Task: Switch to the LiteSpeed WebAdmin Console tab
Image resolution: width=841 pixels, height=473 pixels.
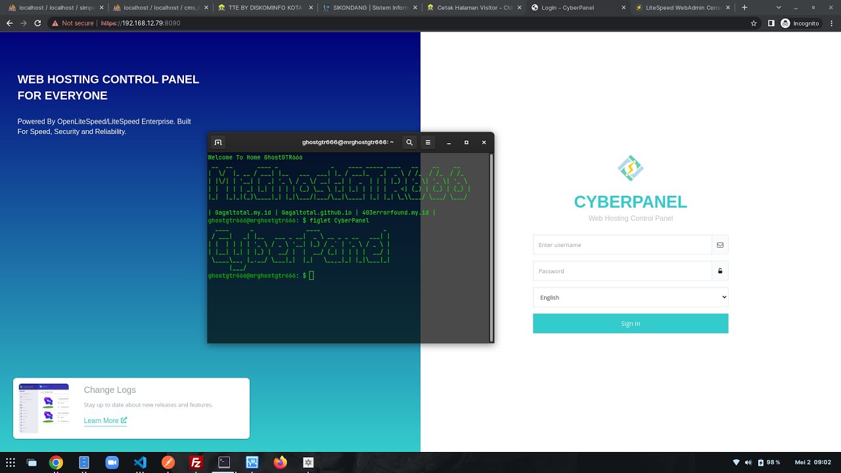Action: (x=683, y=8)
